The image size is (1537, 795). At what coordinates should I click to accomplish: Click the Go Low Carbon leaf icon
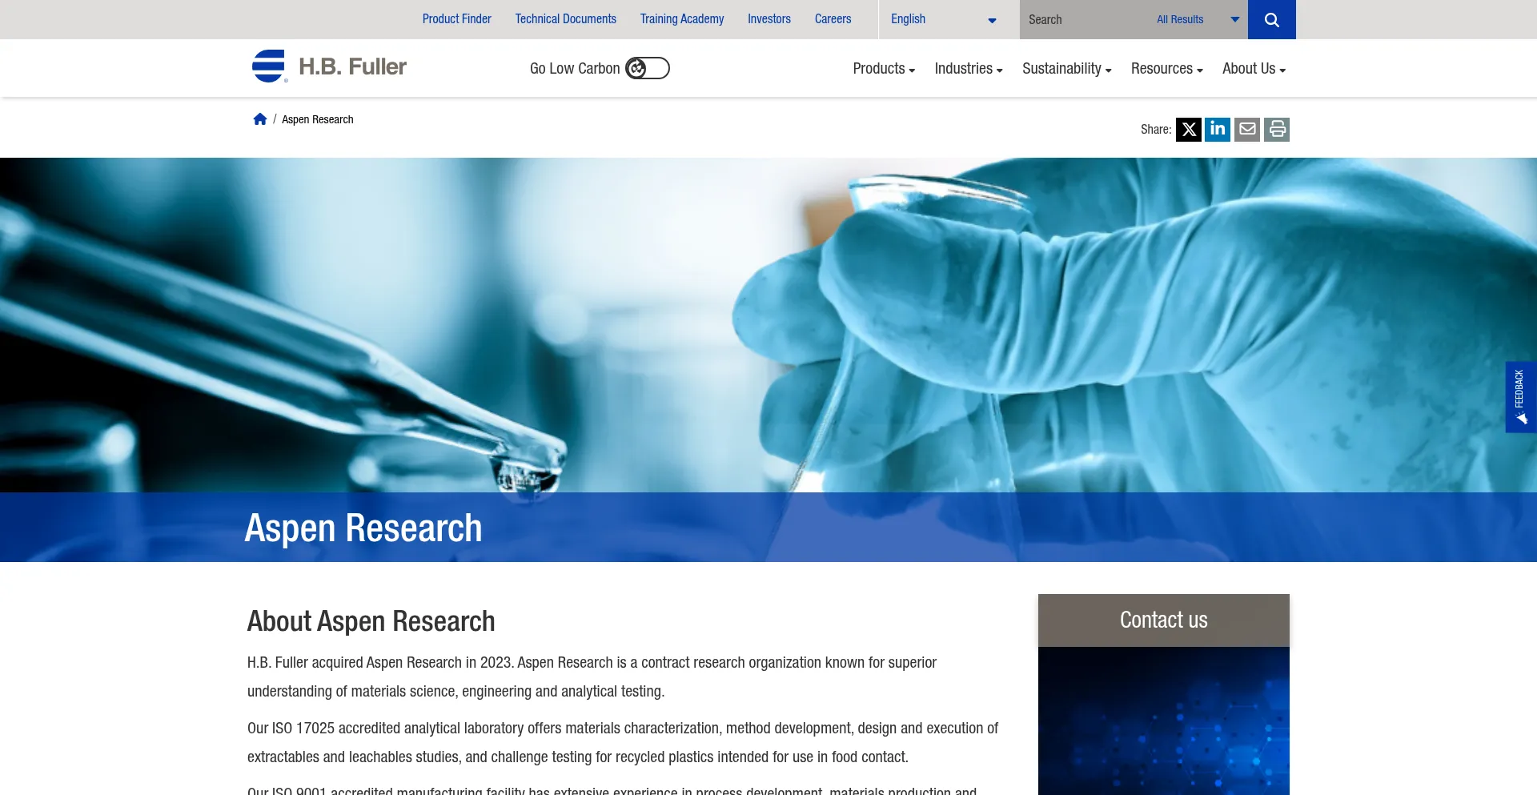click(637, 68)
